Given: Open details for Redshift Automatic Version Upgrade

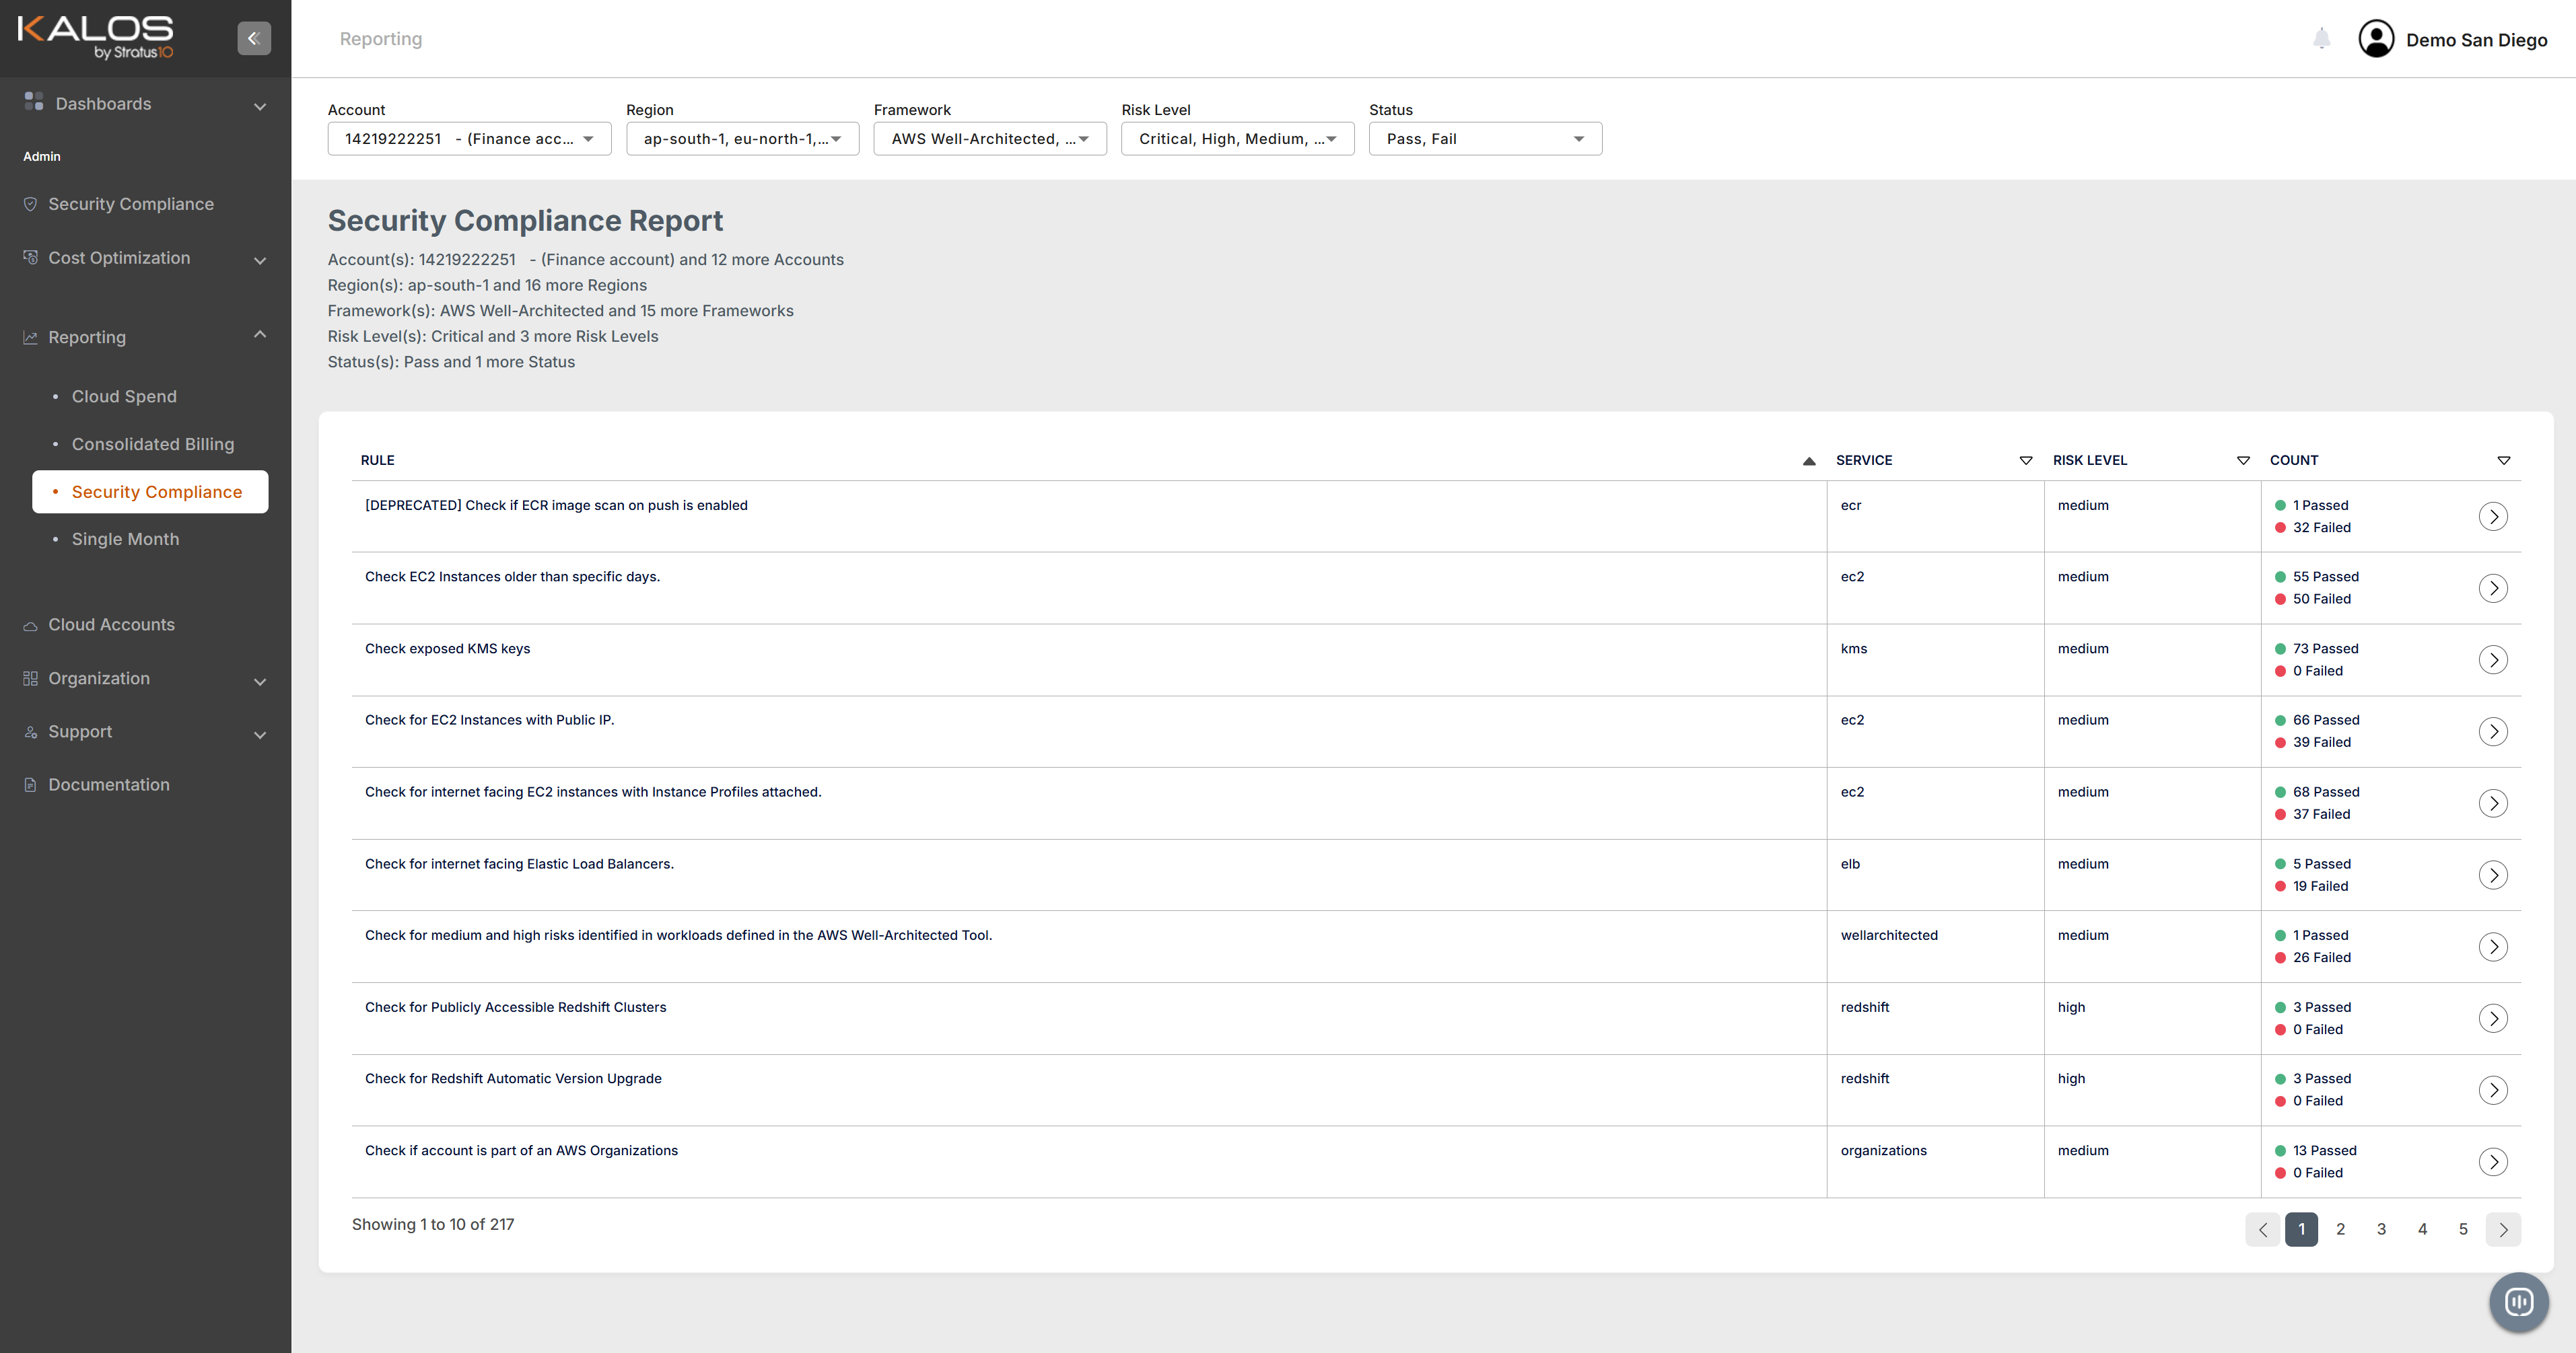Looking at the screenshot, I should (x=2493, y=1090).
